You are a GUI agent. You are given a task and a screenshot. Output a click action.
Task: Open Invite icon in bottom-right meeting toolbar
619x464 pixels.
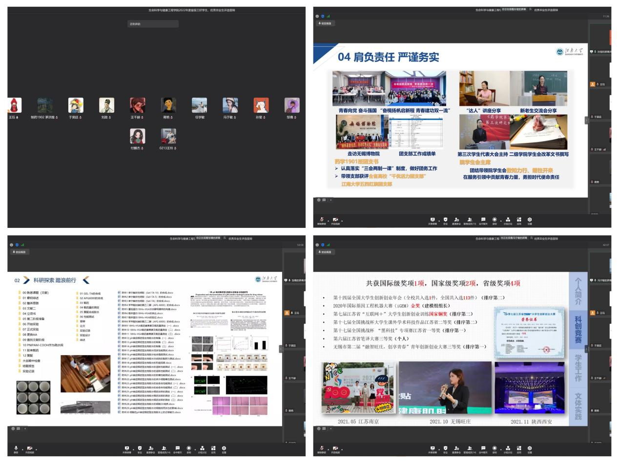click(457, 448)
